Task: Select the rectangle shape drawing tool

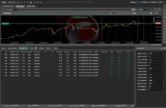Action: tap(165, 36)
